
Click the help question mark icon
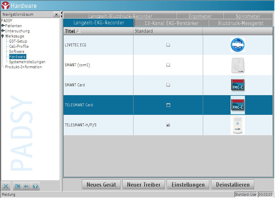(35, 186)
